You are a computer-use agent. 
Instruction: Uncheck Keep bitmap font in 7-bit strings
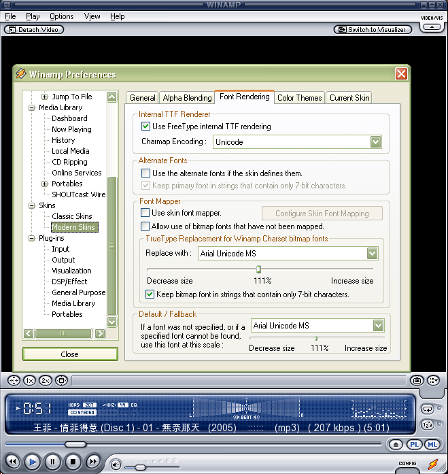[x=150, y=294]
